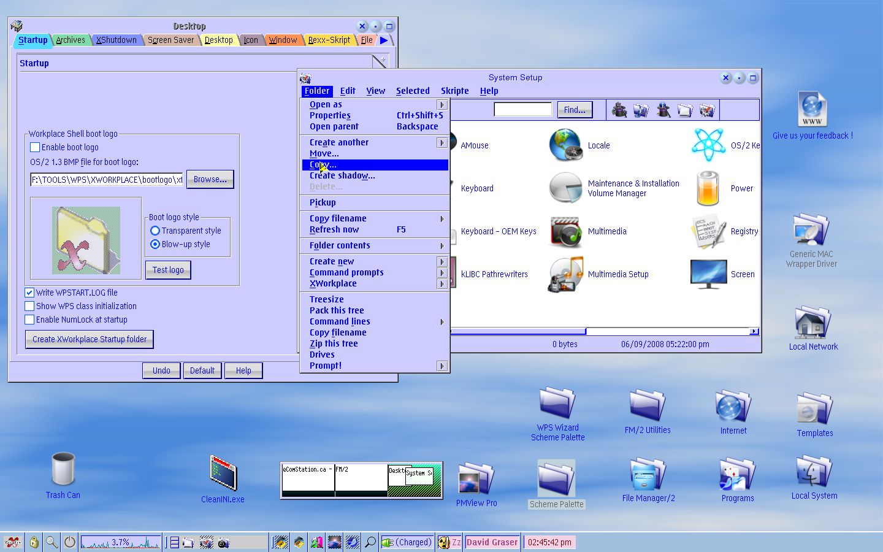The width and height of the screenshot is (883, 552).
Task: Select Generic MAC Wrapper Driver icon
Action: pyautogui.click(x=811, y=230)
